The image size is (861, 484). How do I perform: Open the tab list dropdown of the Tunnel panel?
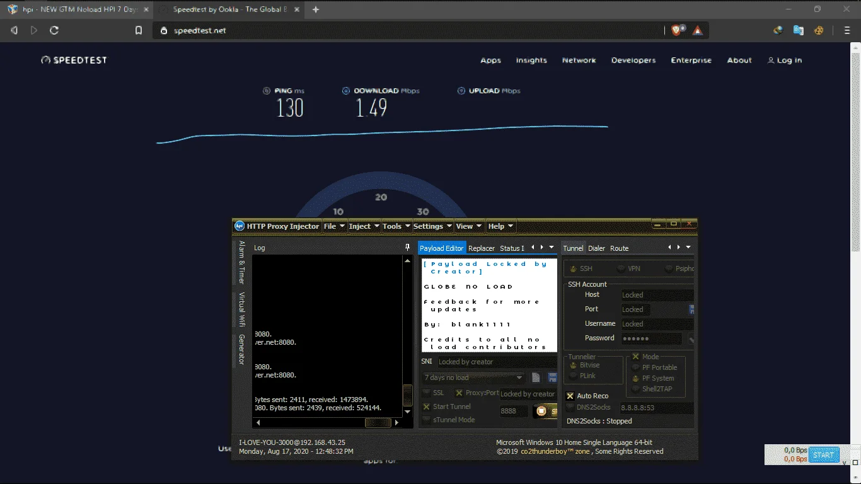click(x=688, y=248)
